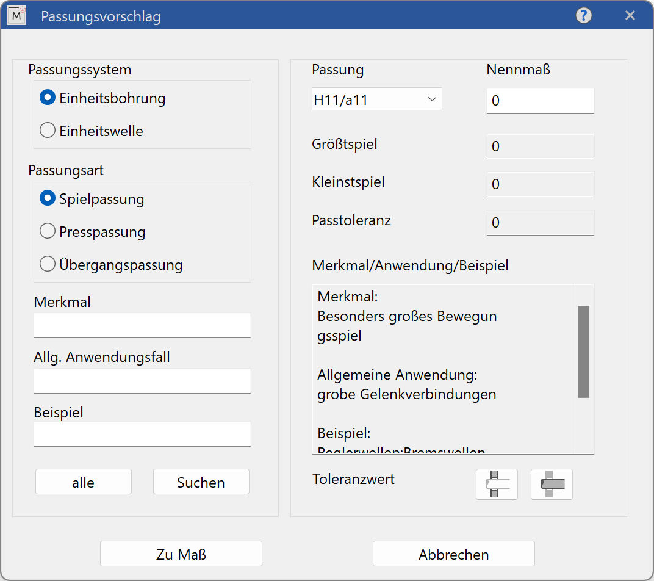654x581 pixels.
Task: Open the help question mark icon
Action: [x=583, y=15]
